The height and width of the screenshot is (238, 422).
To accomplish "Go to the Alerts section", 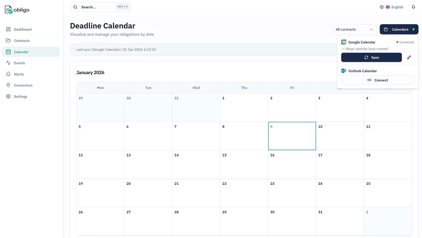I will point(19,74).
